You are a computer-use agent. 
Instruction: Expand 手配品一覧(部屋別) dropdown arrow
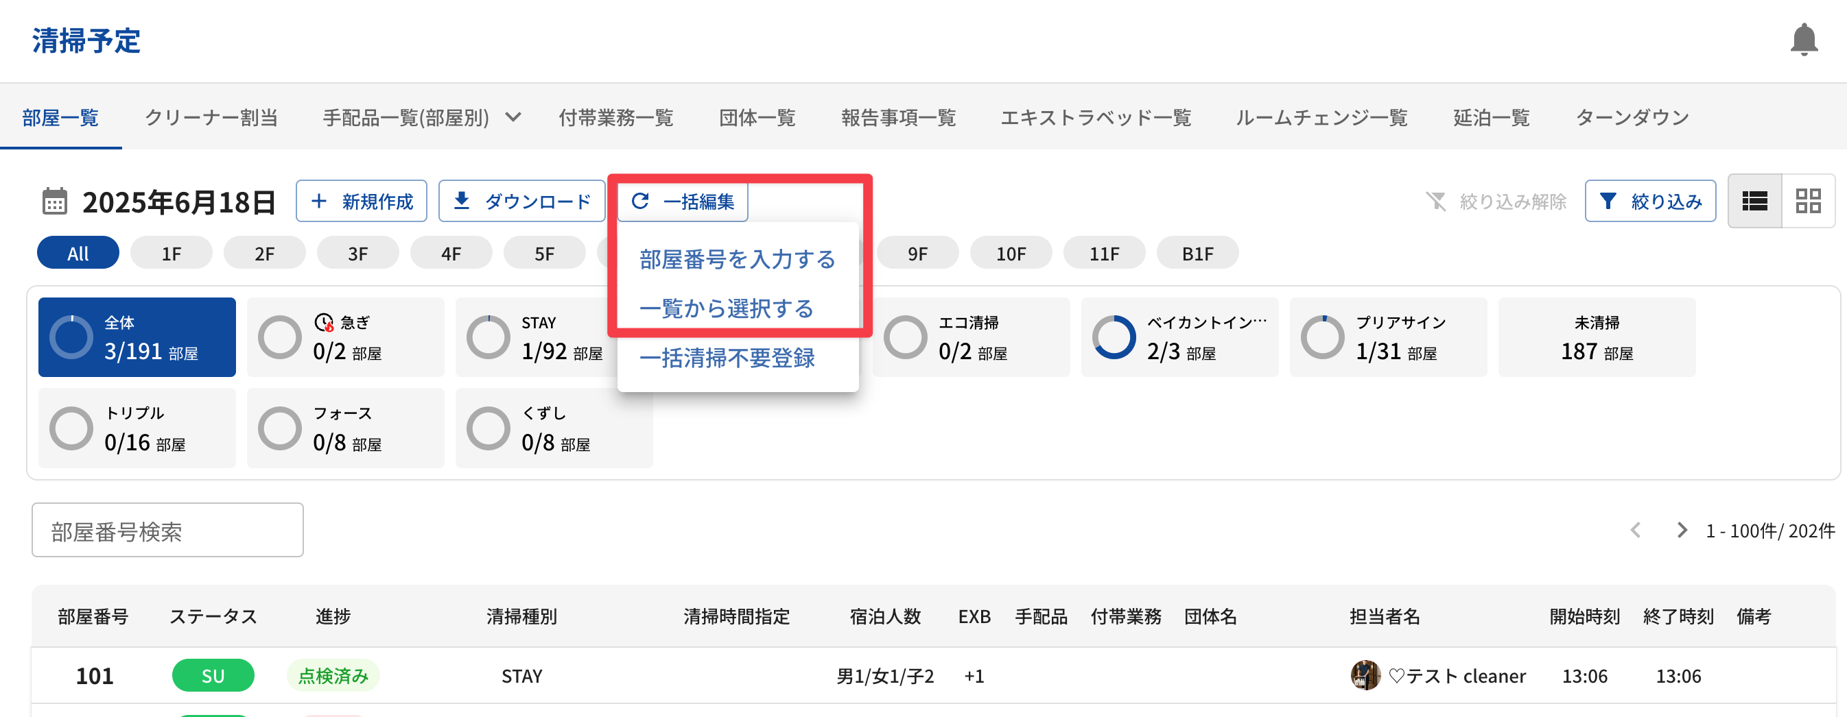[x=513, y=117]
